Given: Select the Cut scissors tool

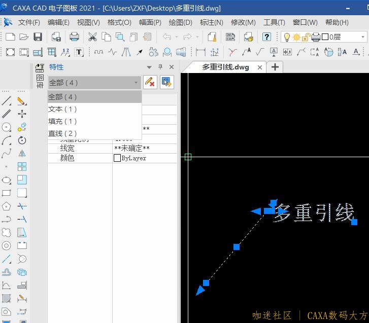Looking at the screenshot, I should [92, 37].
